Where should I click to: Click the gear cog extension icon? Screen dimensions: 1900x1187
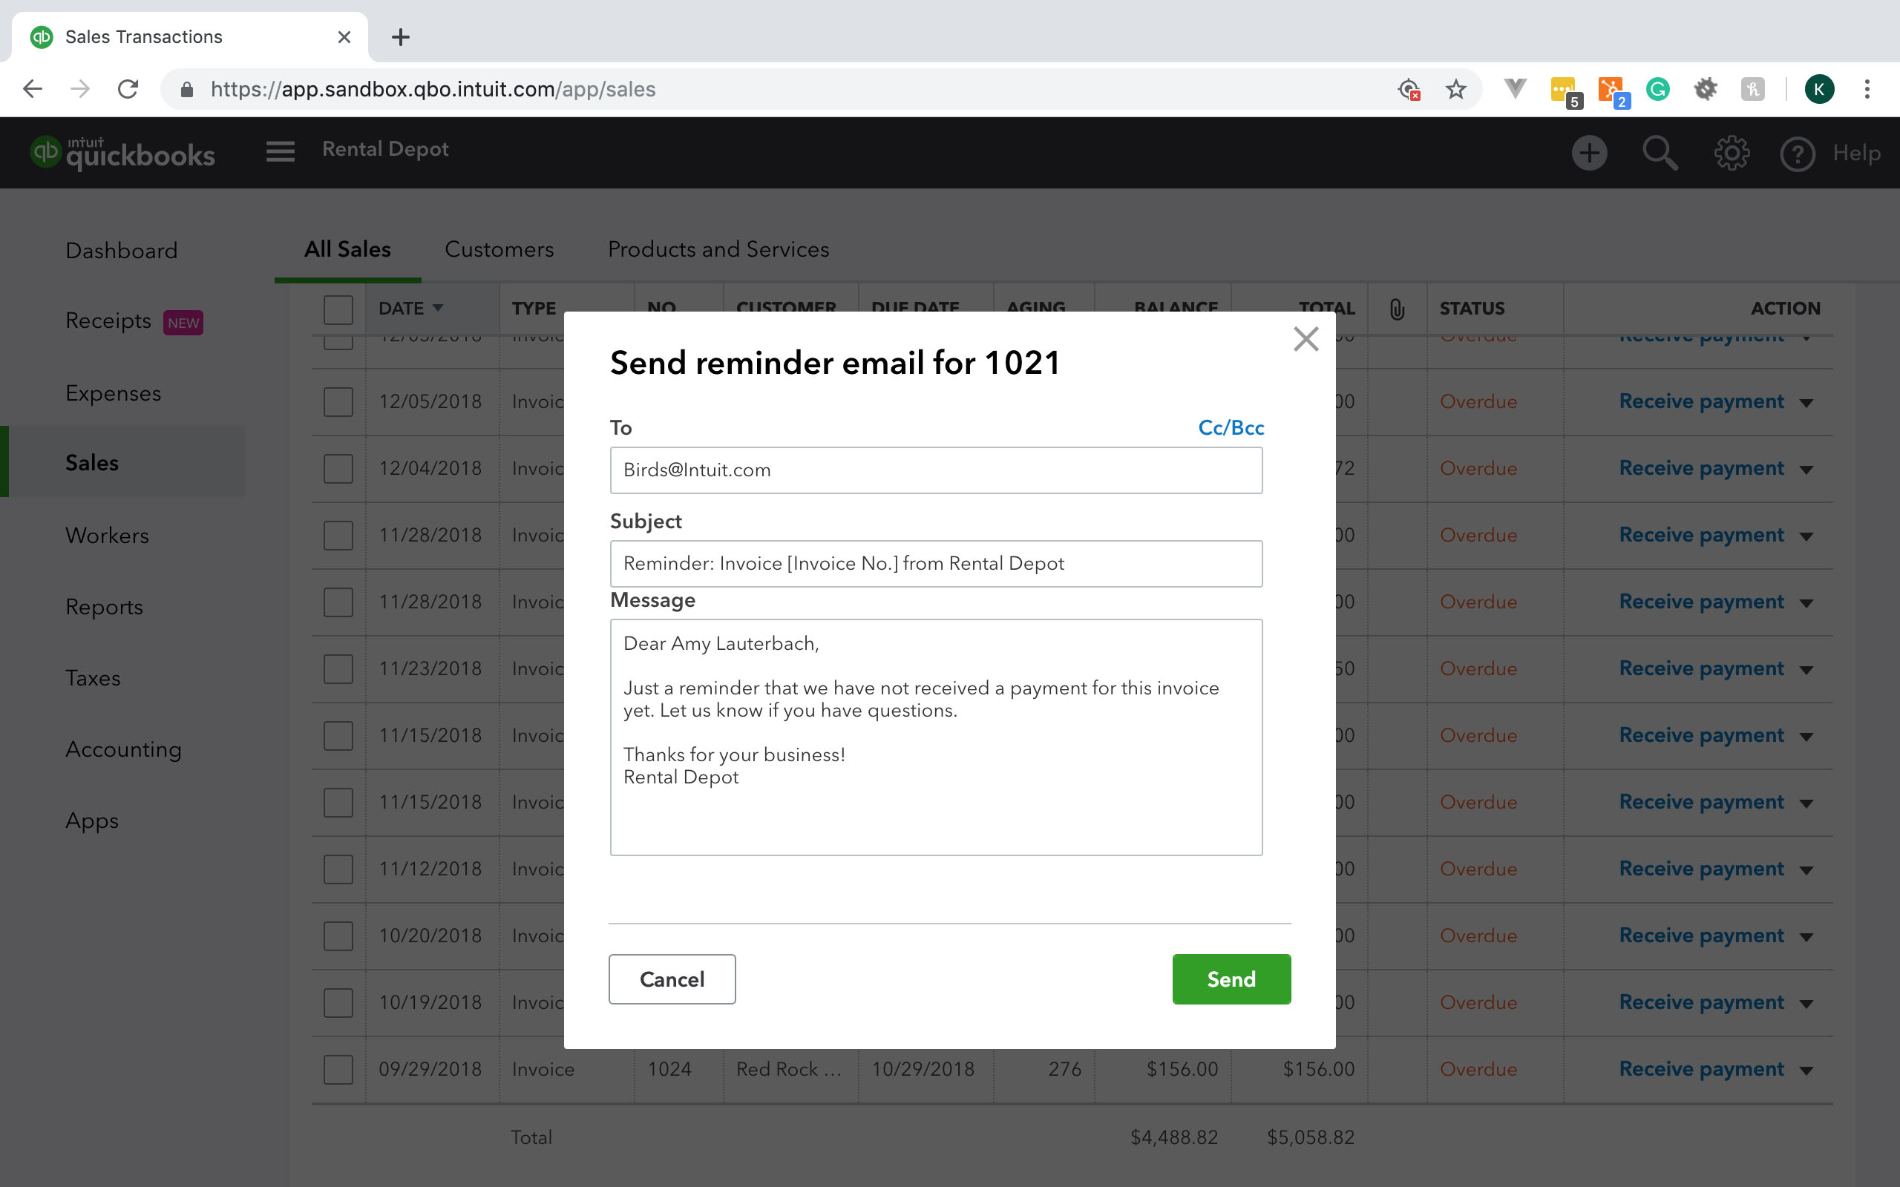[x=1705, y=89]
